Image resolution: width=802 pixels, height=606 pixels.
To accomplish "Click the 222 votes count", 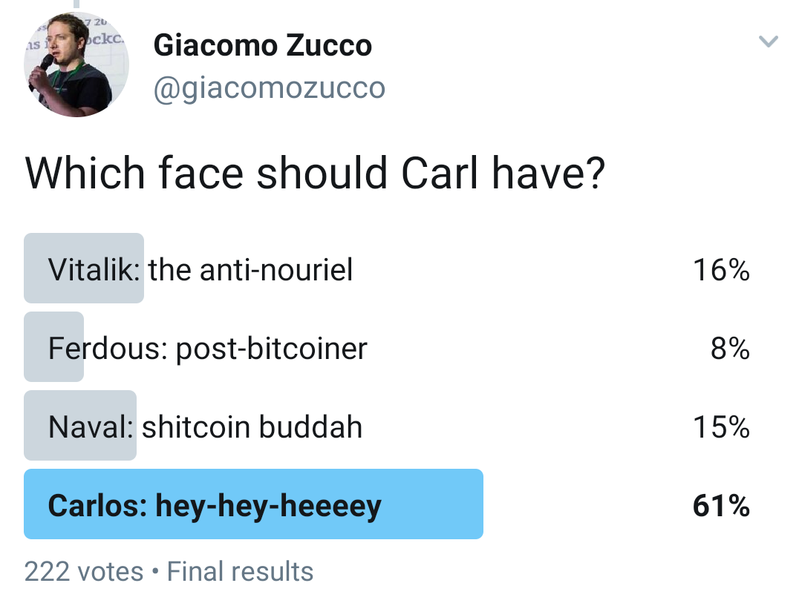I will [x=84, y=571].
